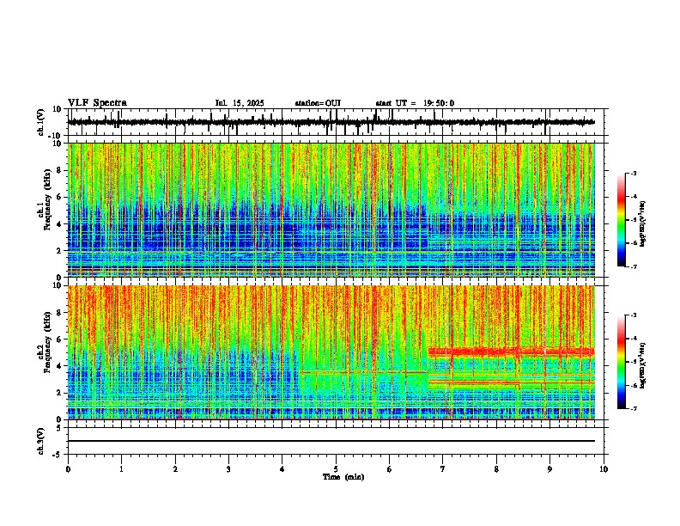Click the thin 3.5 kHz line in ch.2 spectrogram
The height and width of the screenshot is (526, 680).
click(x=363, y=372)
